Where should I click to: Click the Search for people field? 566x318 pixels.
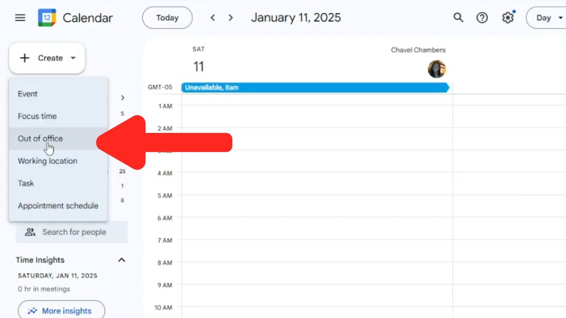tap(74, 232)
